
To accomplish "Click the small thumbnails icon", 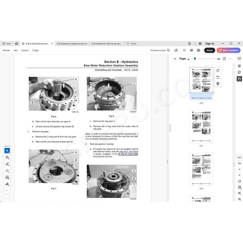I will pos(188,59).
